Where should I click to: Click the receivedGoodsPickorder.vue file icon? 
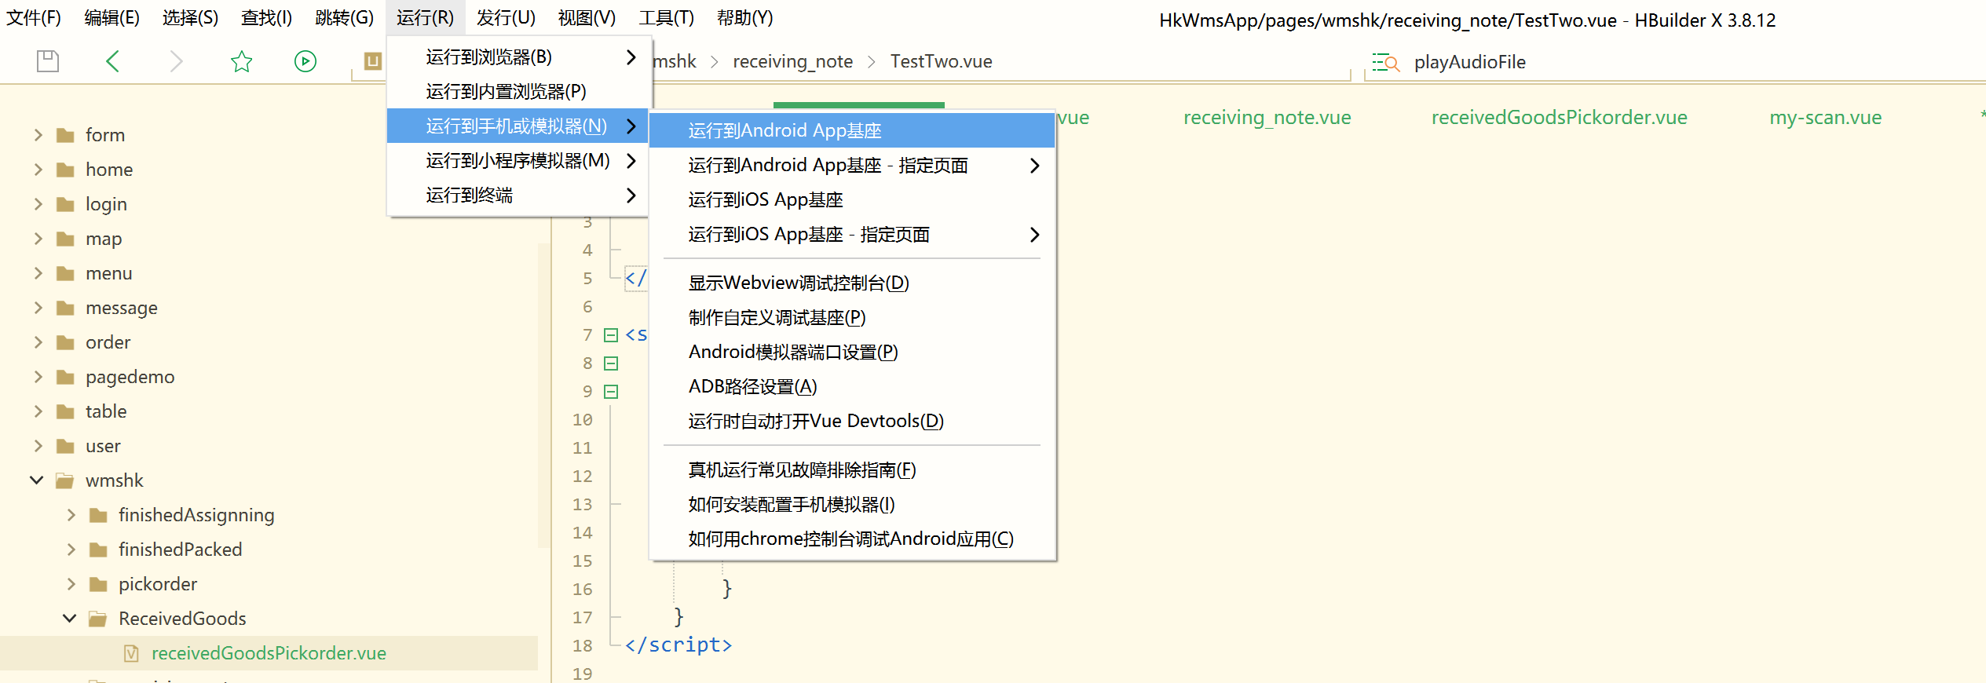tap(131, 653)
